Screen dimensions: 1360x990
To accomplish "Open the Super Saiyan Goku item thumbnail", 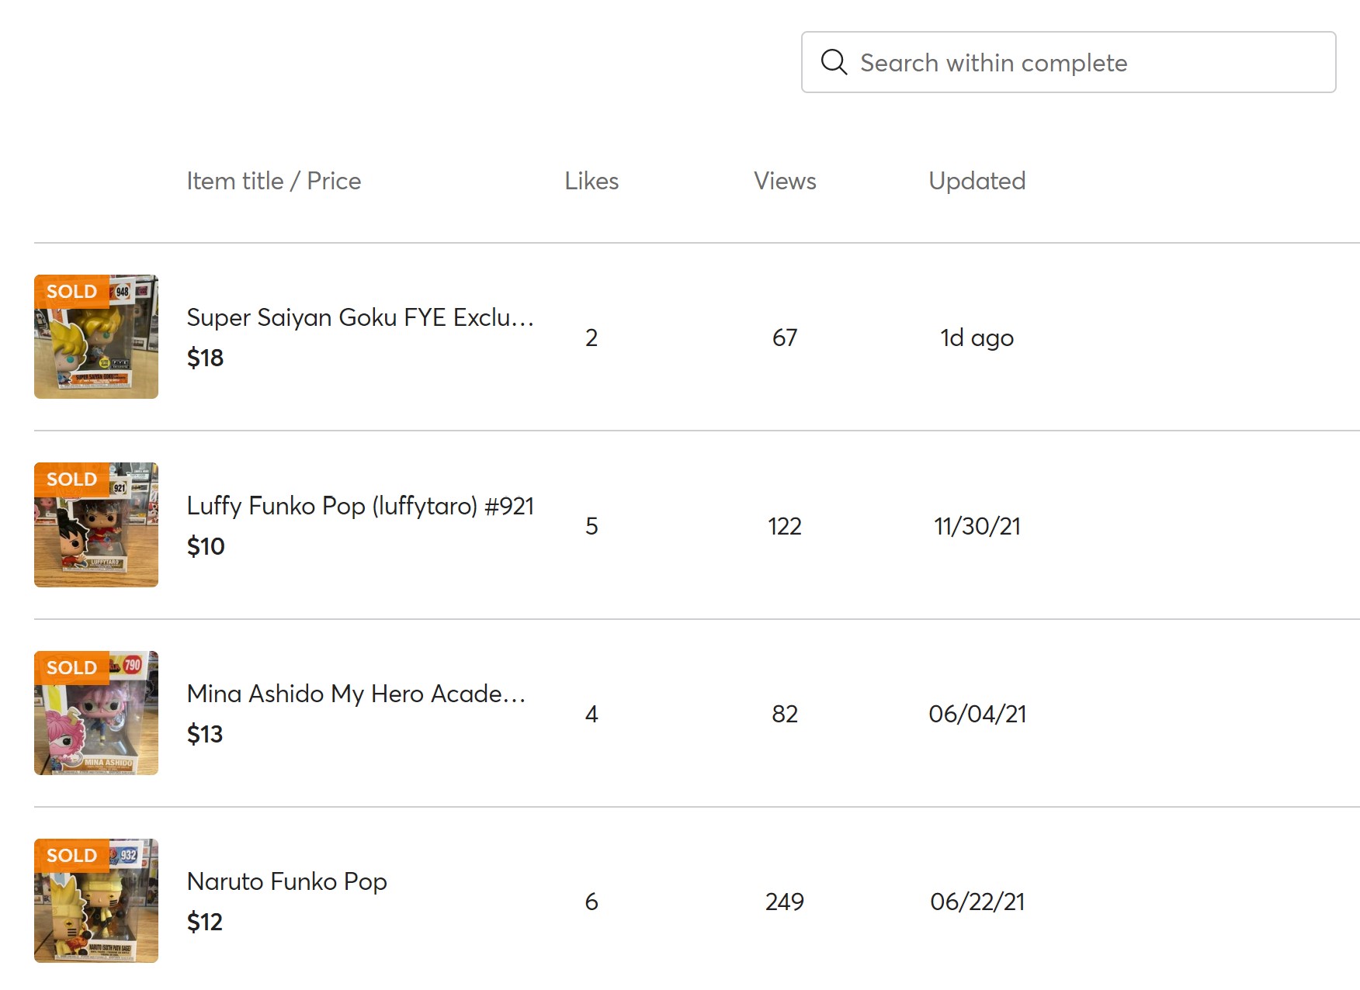I will [95, 337].
